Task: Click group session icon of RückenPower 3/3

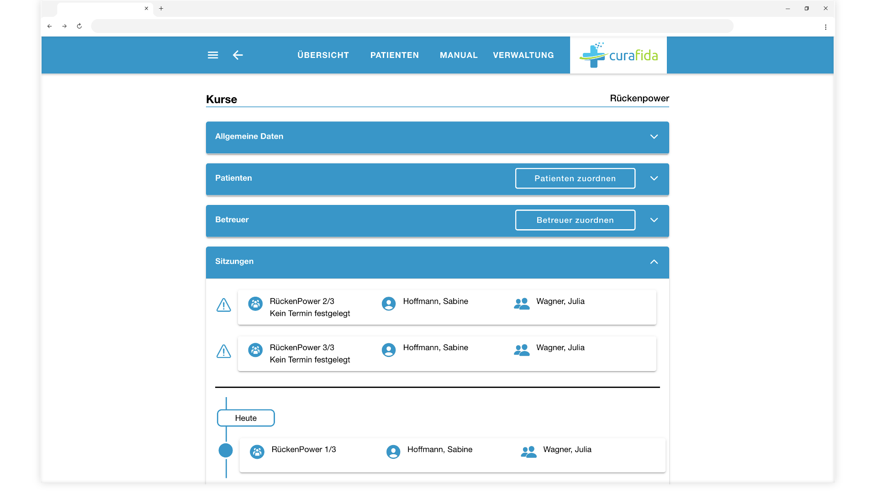Action: click(x=255, y=350)
